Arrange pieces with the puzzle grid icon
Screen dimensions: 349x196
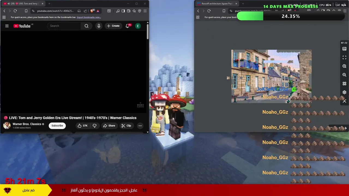tap(344, 84)
